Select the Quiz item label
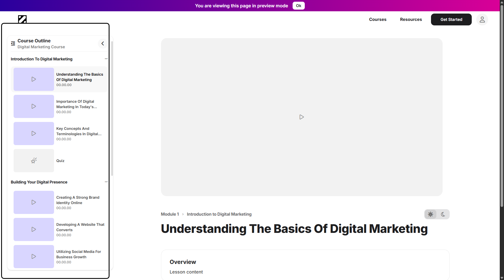This screenshot has height=280, width=504. [60, 161]
